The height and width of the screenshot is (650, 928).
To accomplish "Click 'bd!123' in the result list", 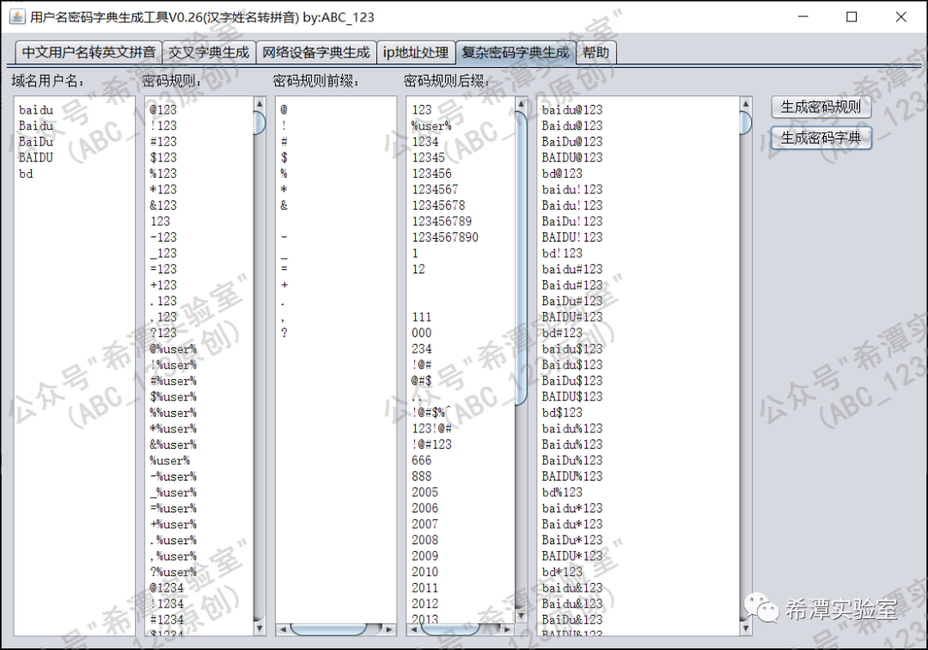I will click(x=562, y=254).
